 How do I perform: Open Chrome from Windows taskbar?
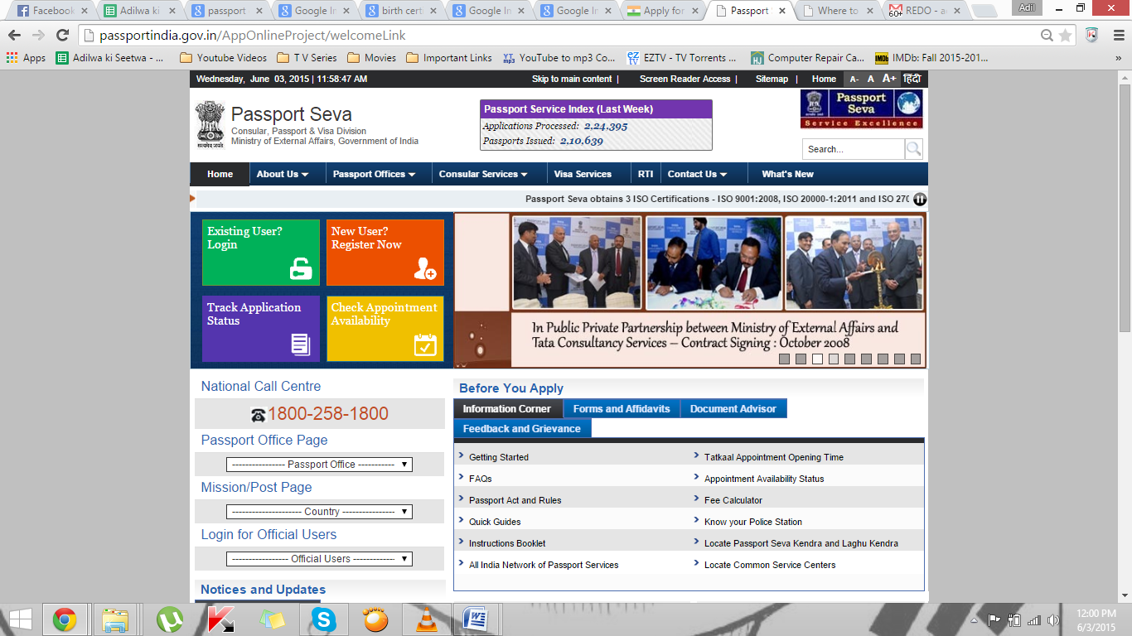[65, 619]
